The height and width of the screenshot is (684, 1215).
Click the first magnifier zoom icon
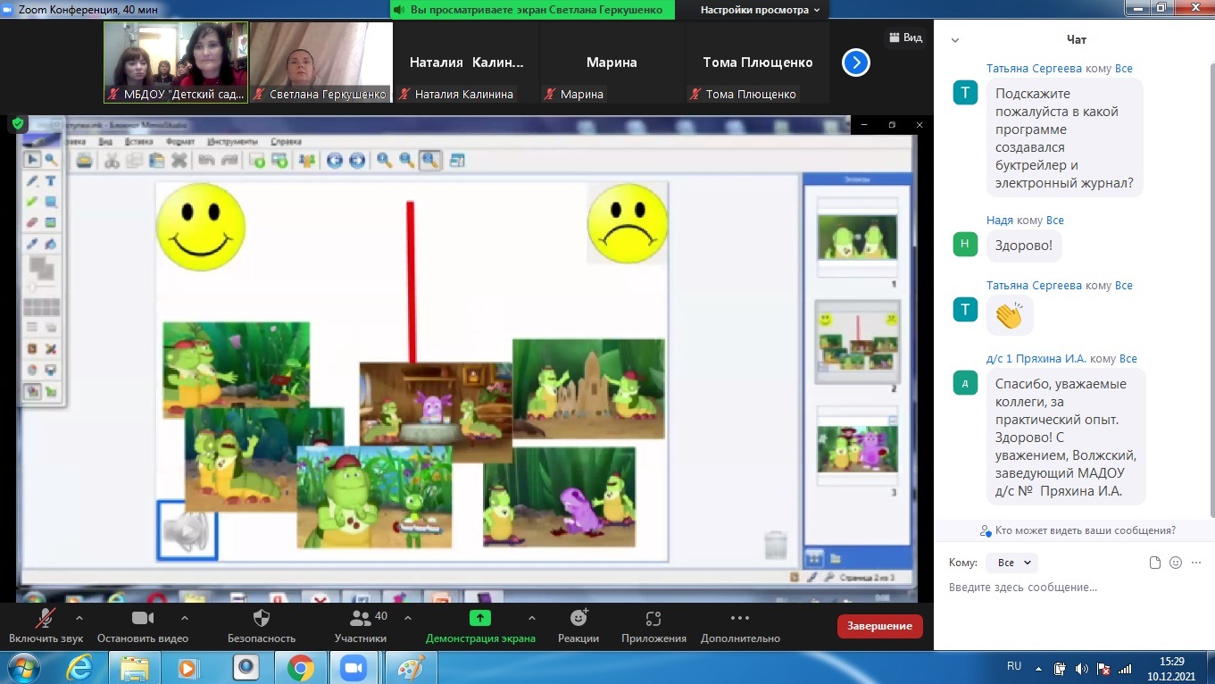click(x=385, y=161)
